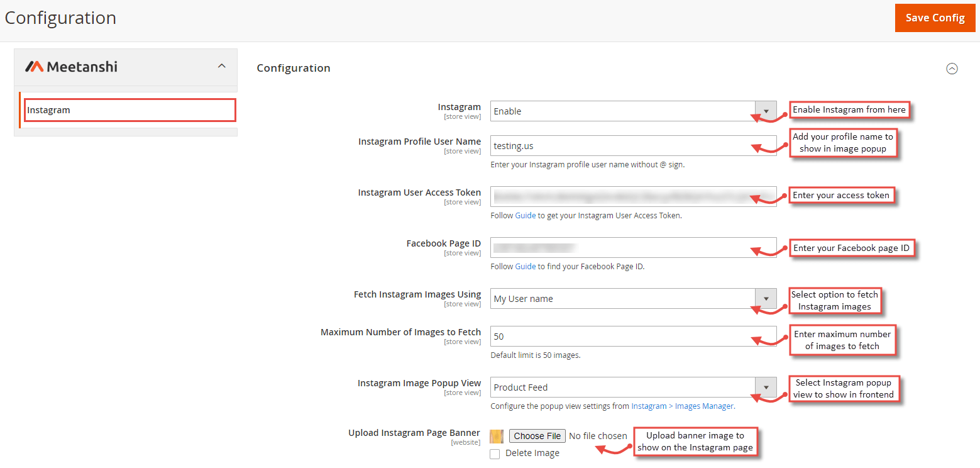Click the 'Upload Instagram Page Banner' label
This screenshot has height=468, width=980.
coord(414,433)
